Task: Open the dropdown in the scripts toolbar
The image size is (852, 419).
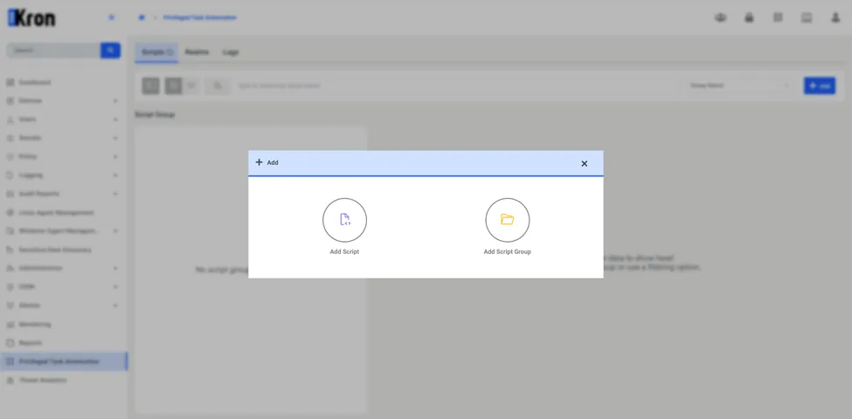Action: coord(739,86)
